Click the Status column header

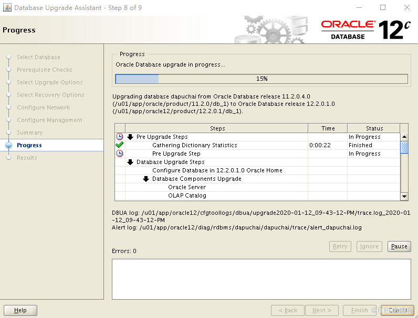(374, 128)
